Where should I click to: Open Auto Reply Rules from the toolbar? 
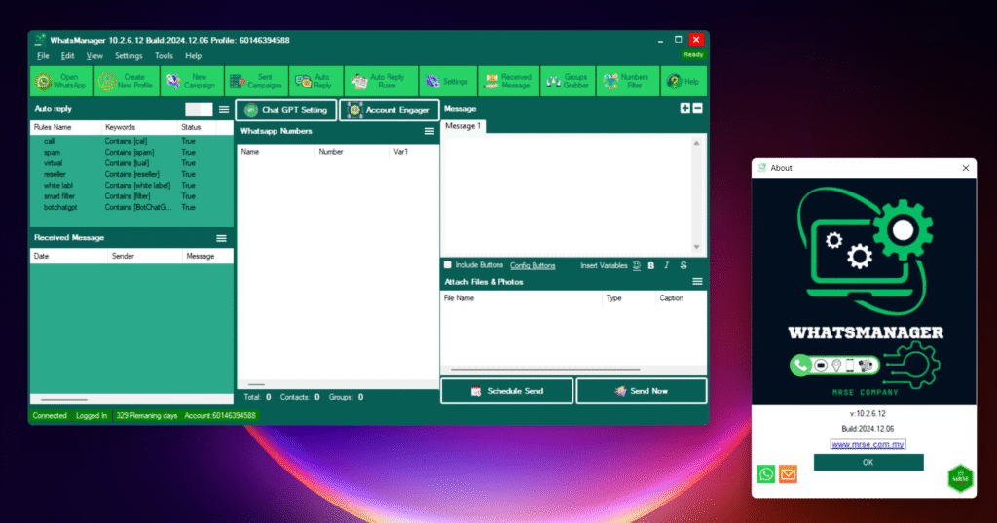point(381,82)
